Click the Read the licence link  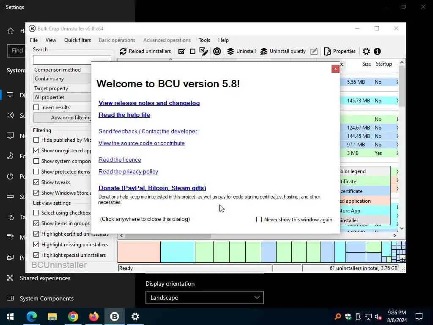(120, 160)
